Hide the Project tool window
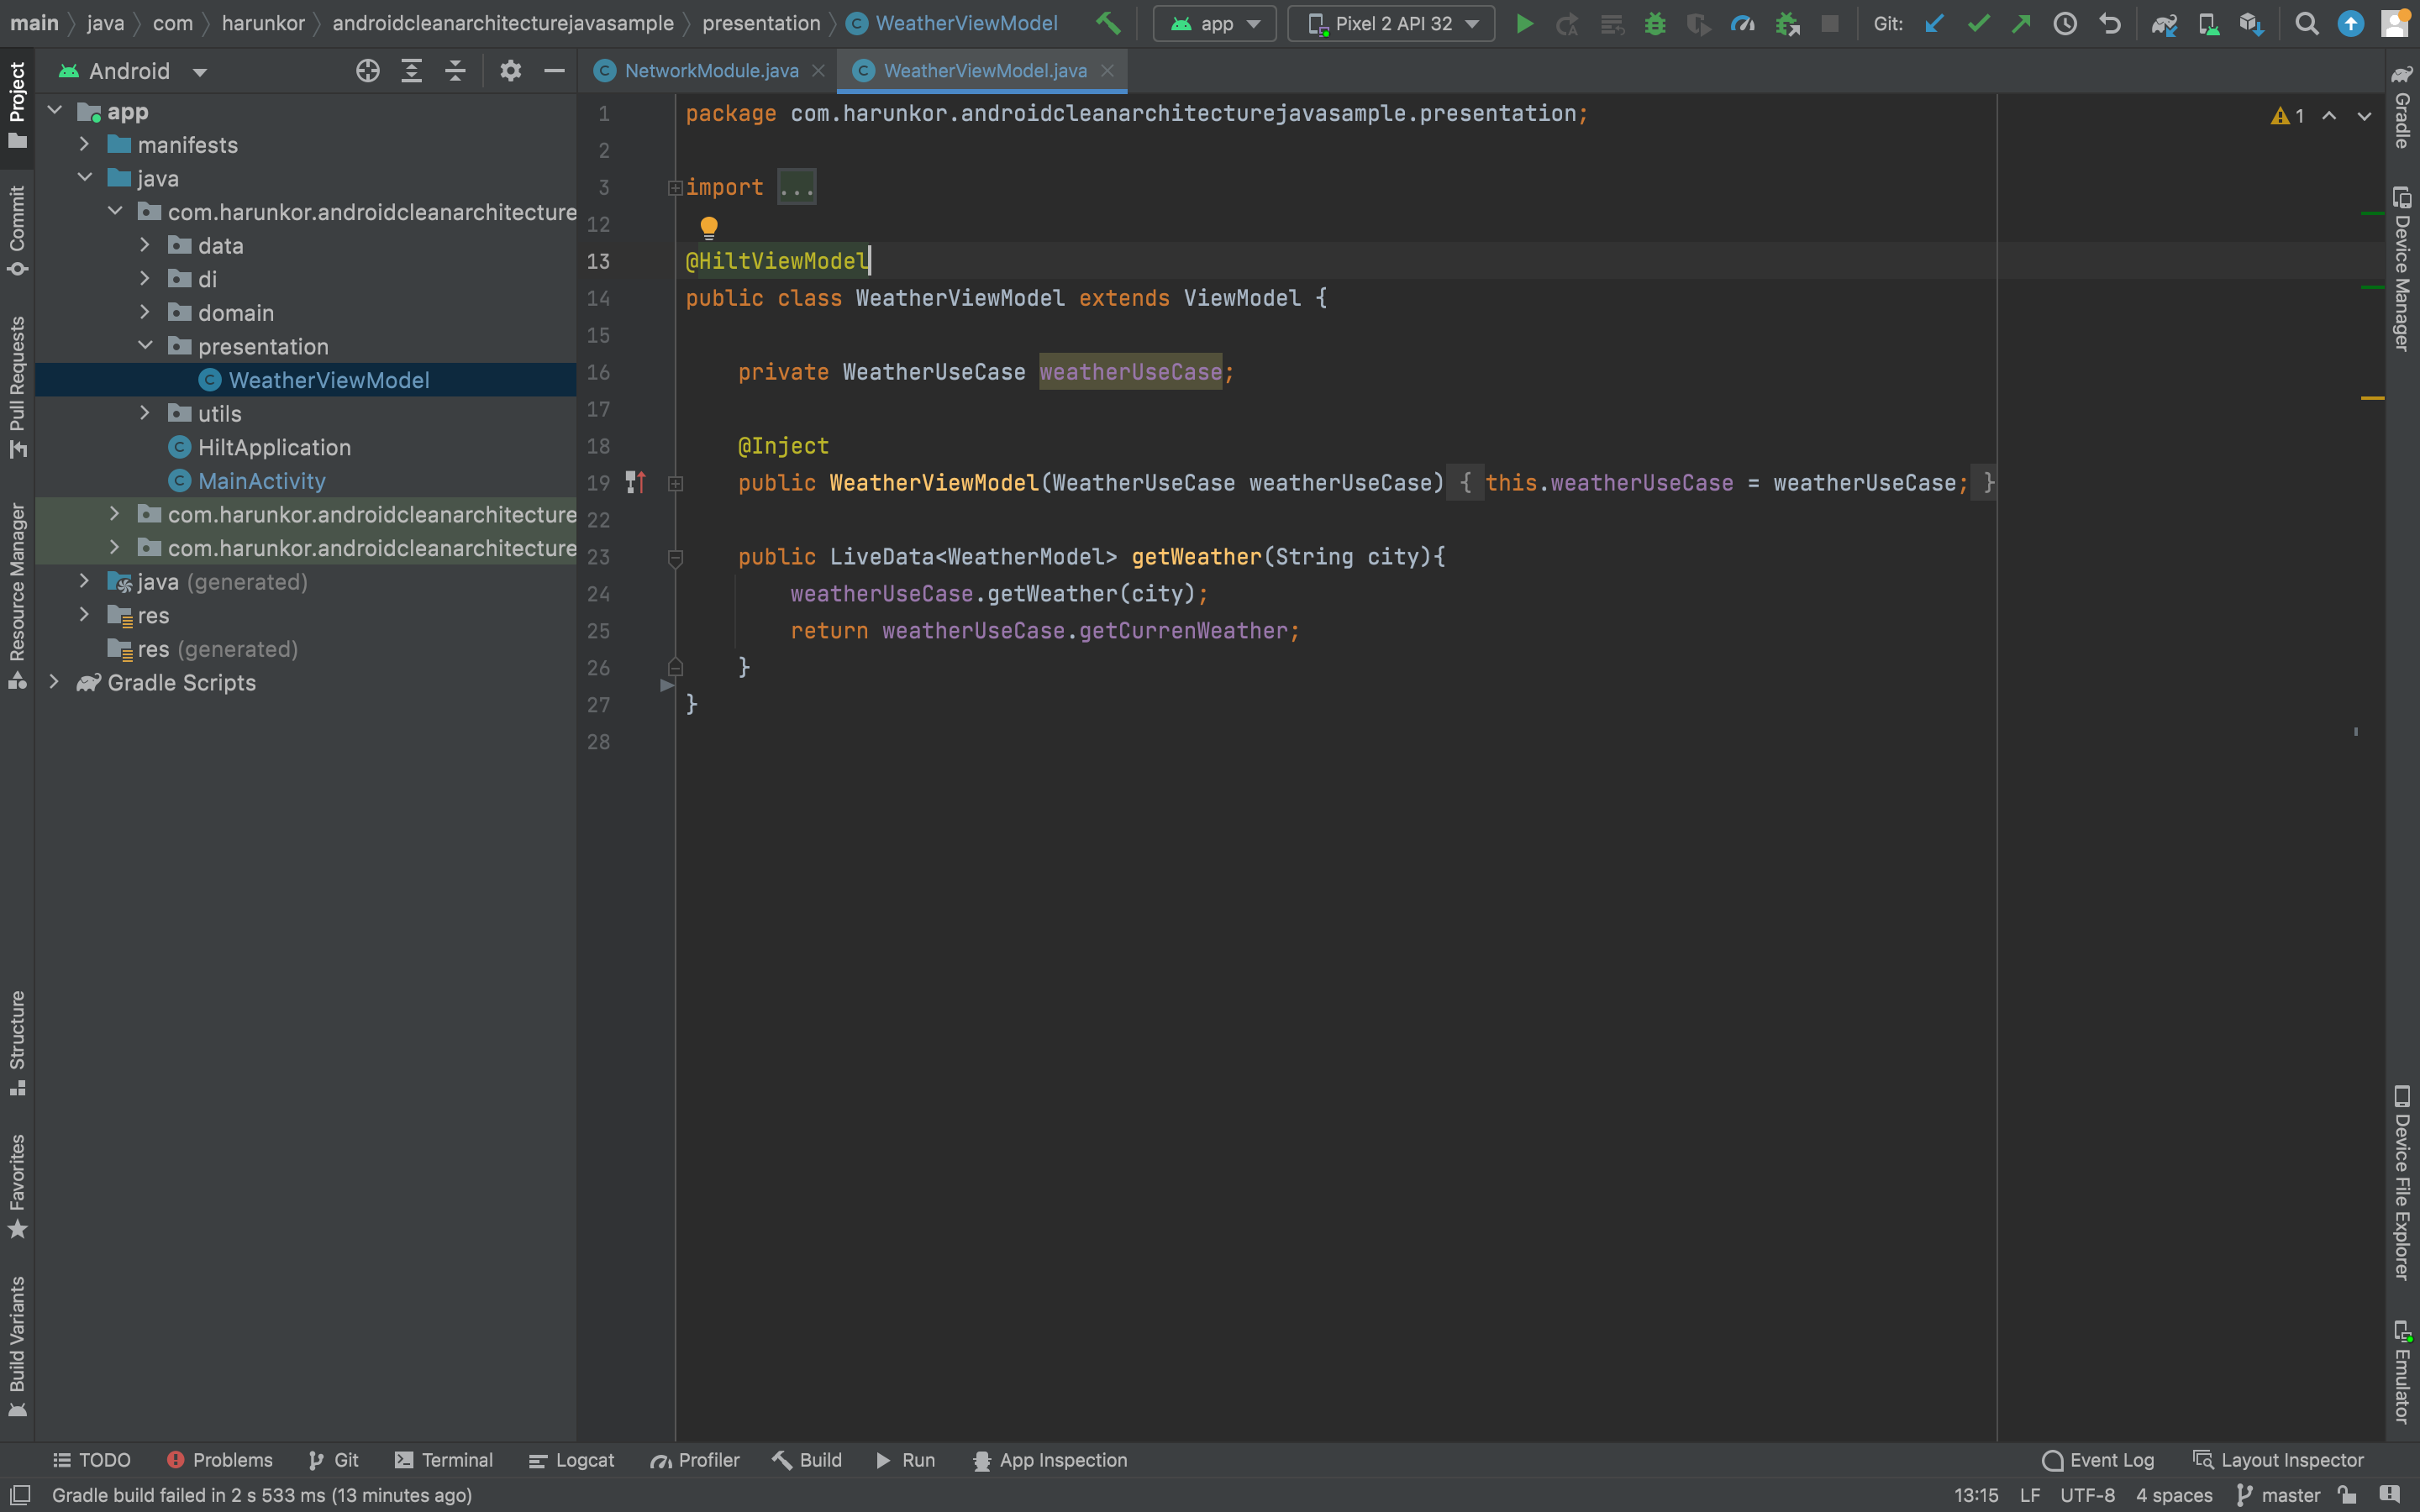2420x1512 pixels. pos(554,71)
